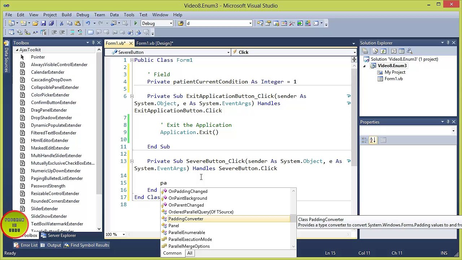Click the Toolbox panel vertical scrollbar

[x=99, y=139]
